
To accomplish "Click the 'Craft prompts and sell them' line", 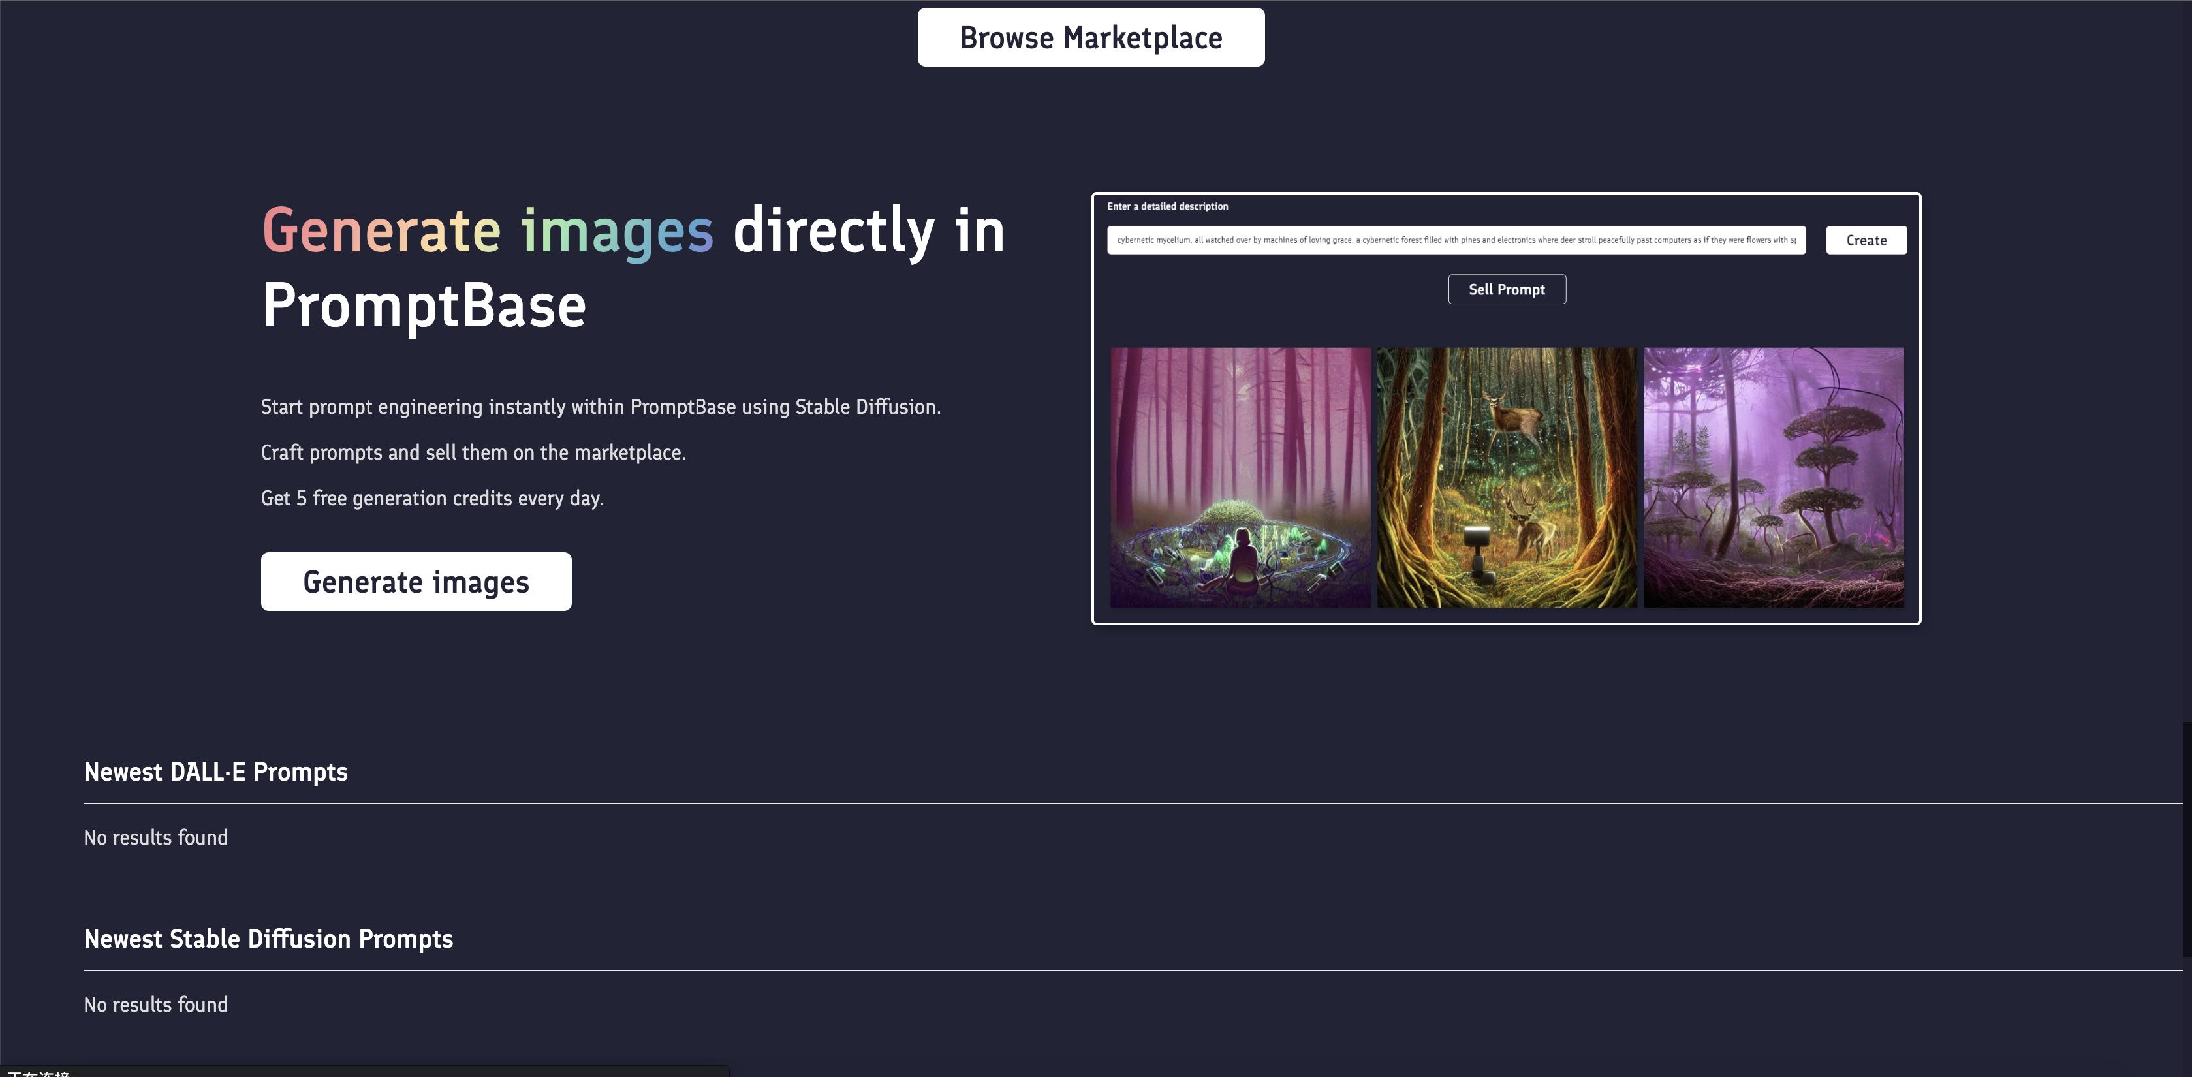I will click(473, 452).
